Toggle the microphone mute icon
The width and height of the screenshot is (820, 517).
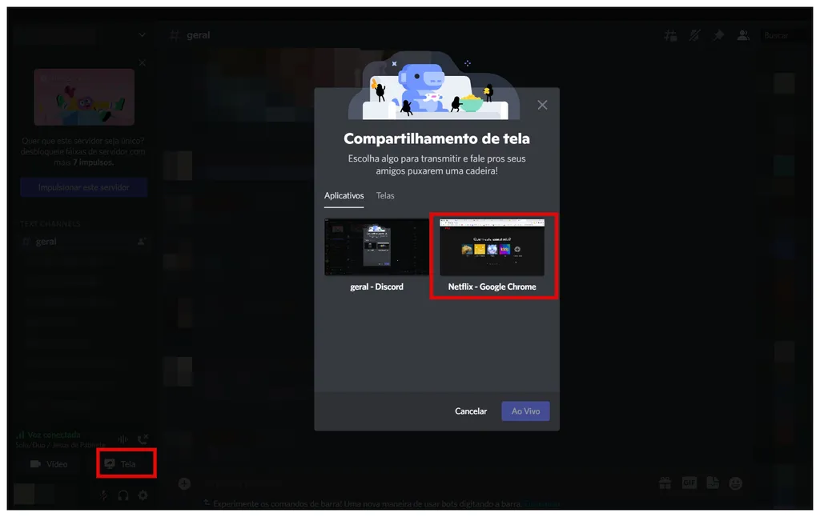104,495
